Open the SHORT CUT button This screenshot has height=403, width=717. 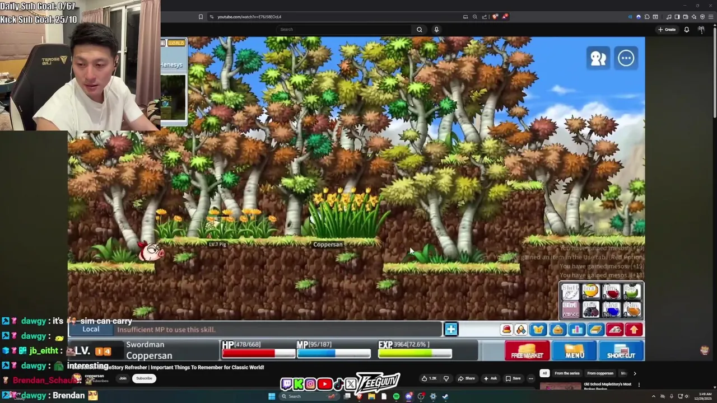621,351
